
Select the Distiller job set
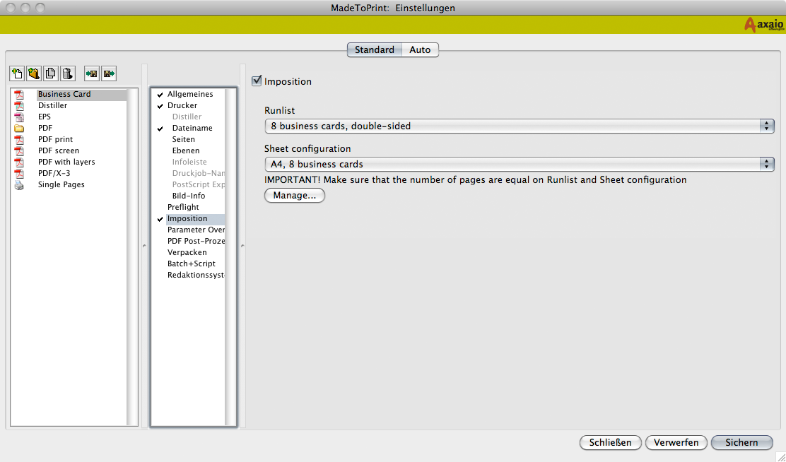(52, 106)
